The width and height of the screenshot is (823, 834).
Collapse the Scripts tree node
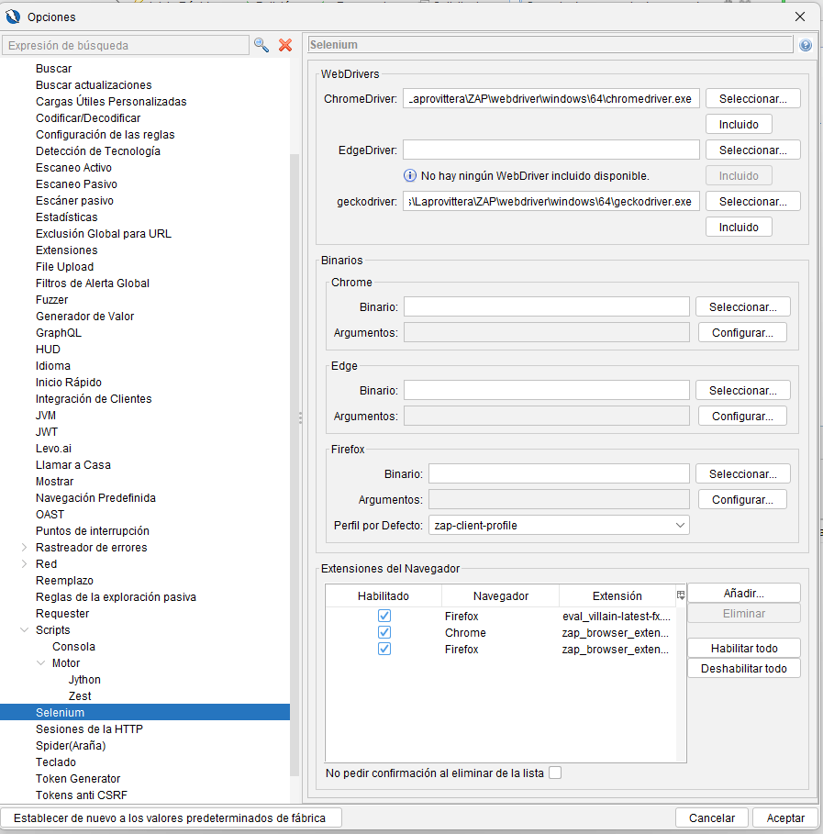click(24, 630)
